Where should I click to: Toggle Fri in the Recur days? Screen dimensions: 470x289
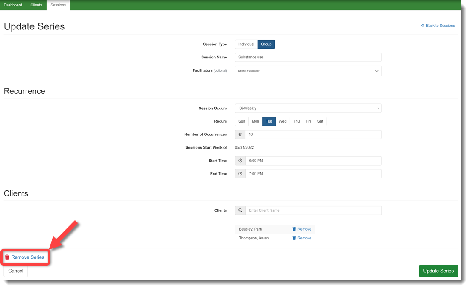308,121
